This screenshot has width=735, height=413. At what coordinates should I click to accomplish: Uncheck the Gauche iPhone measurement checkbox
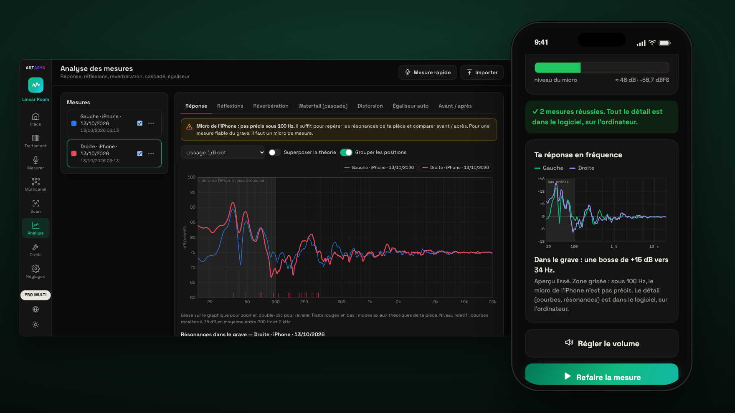[x=140, y=123]
